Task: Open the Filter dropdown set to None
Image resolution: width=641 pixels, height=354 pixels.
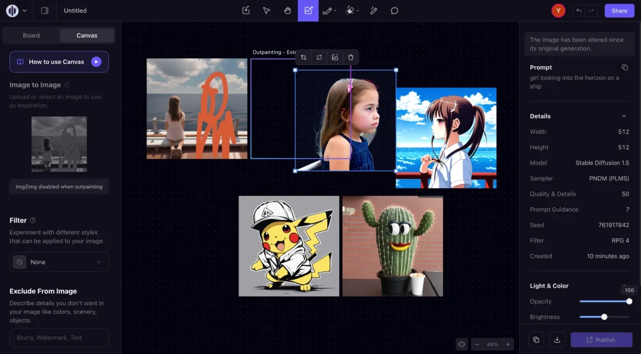Action: click(59, 262)
